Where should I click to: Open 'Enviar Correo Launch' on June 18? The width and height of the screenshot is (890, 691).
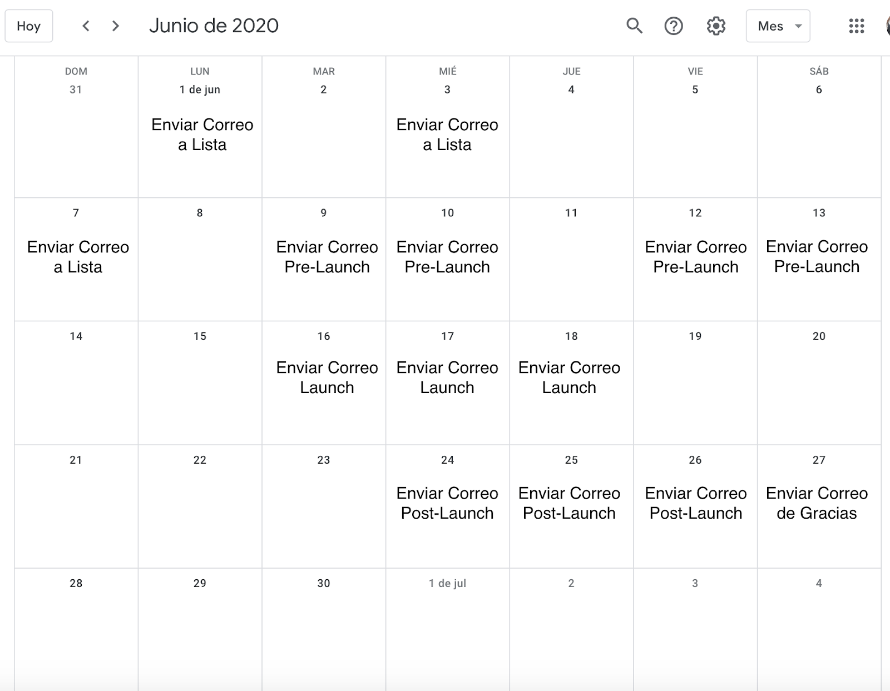pos(569,377)
